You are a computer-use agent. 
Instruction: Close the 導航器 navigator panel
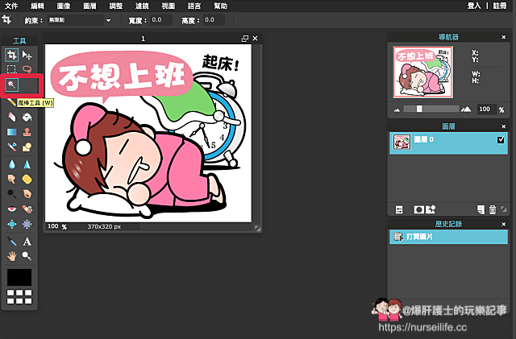point(503,37)
